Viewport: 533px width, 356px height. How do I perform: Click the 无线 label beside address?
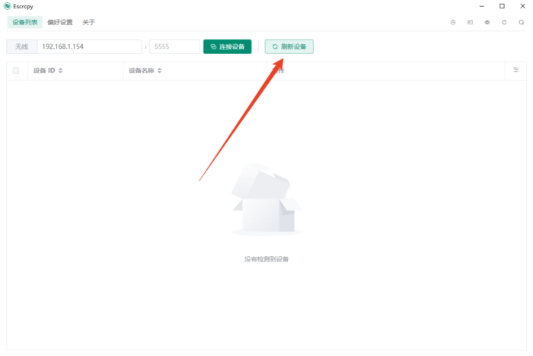(x=22, y=47)
